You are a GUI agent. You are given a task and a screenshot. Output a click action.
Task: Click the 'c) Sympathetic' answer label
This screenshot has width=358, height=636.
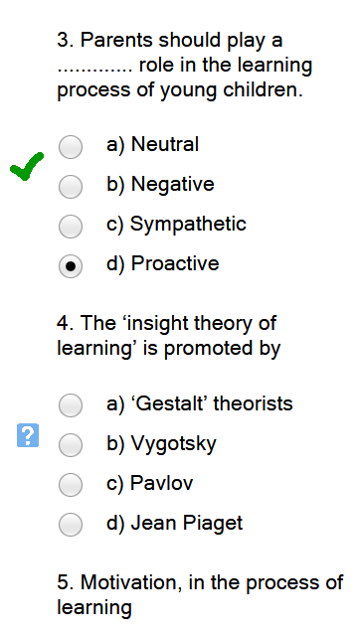pos(176,225)
